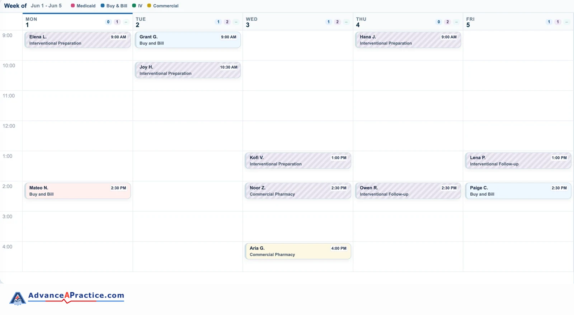Viewport: 574px width, 315px height.
Task: Click Thursday's green dash badge
Action: [456, 22]
